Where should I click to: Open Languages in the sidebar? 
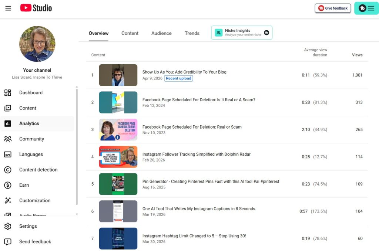click(x=37, y=155)
